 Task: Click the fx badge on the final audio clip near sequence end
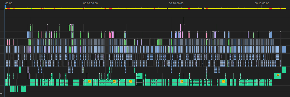(x=278, y=75)
